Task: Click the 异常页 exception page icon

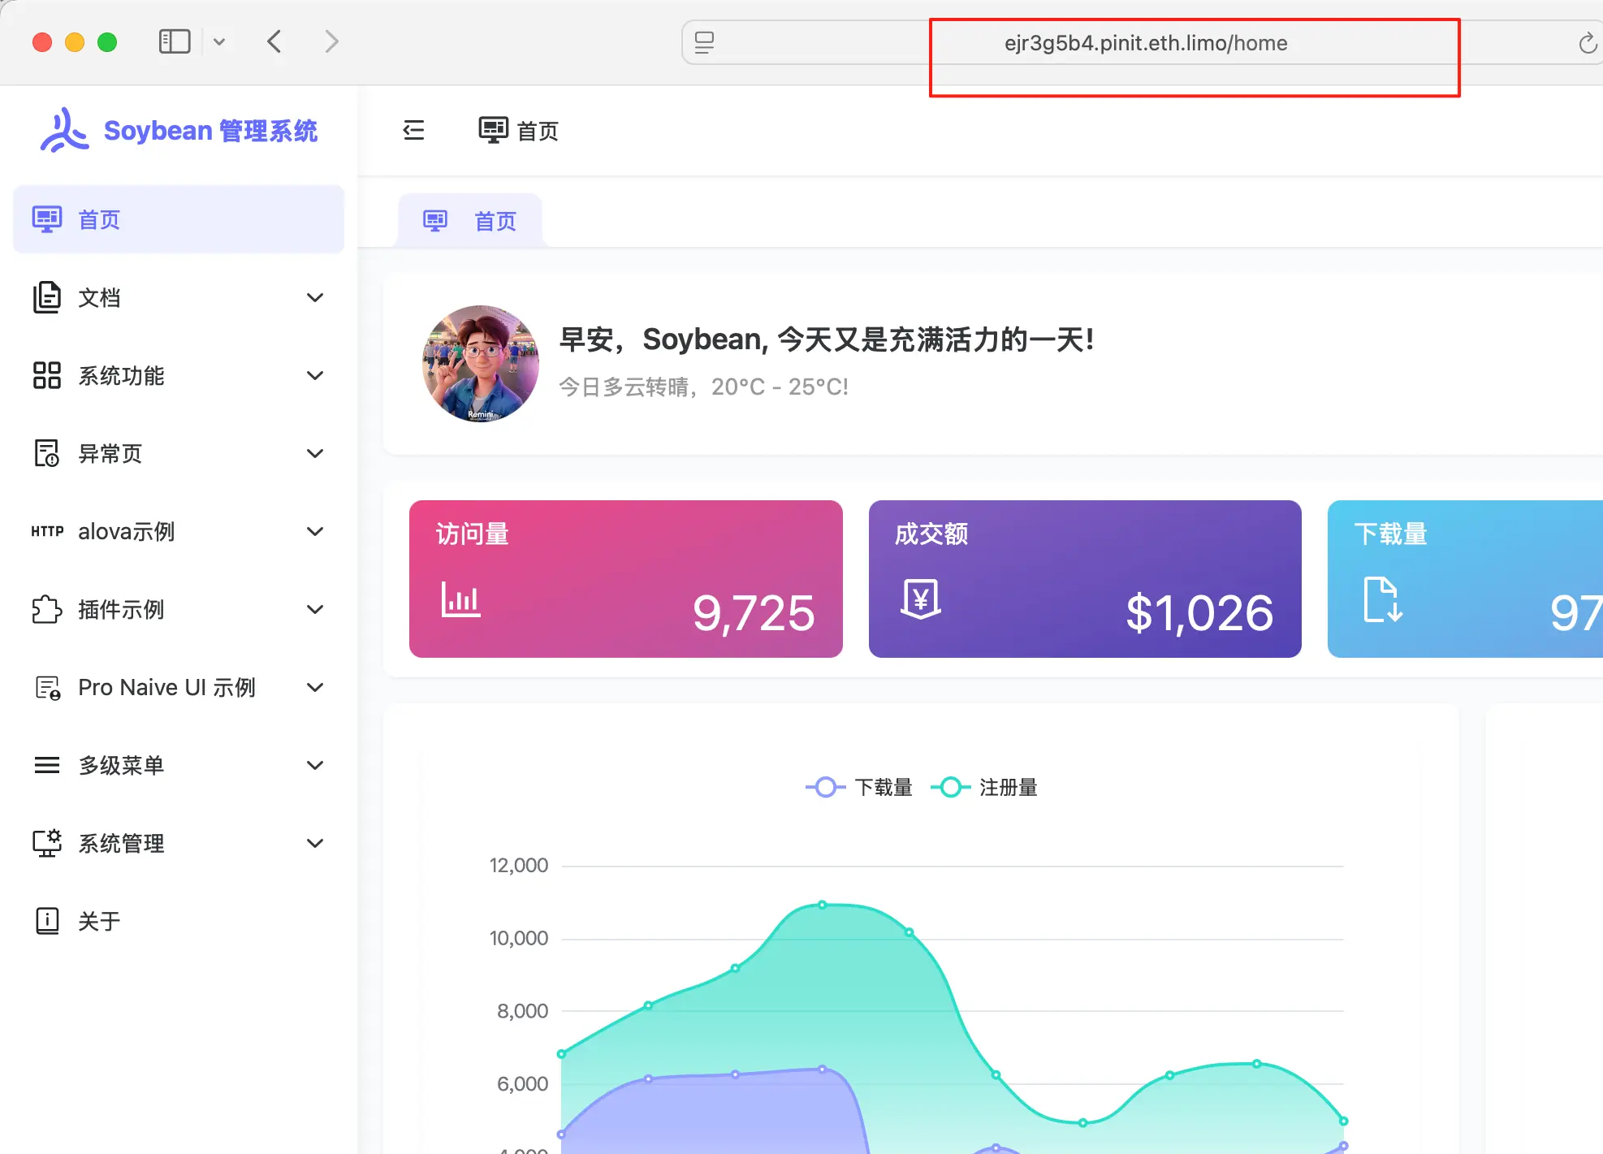Action: coord(46,453)
